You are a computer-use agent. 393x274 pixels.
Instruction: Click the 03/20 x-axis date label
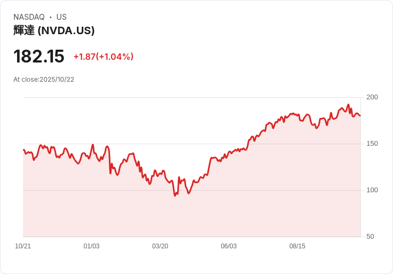point(160,246)
